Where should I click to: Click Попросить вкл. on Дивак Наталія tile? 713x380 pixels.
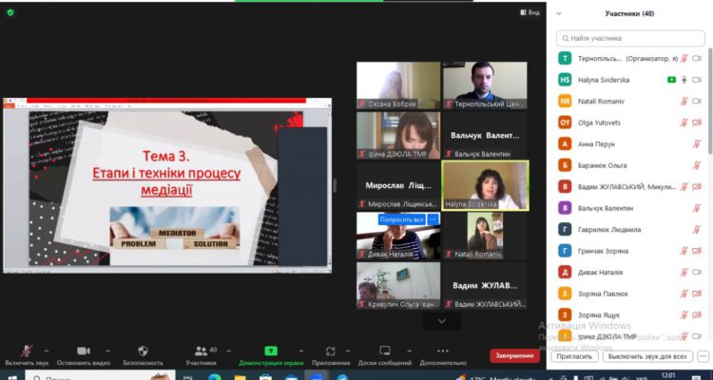coord(402,219)
